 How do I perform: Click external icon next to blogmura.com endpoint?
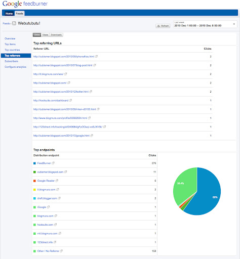(x=56, y=216)
